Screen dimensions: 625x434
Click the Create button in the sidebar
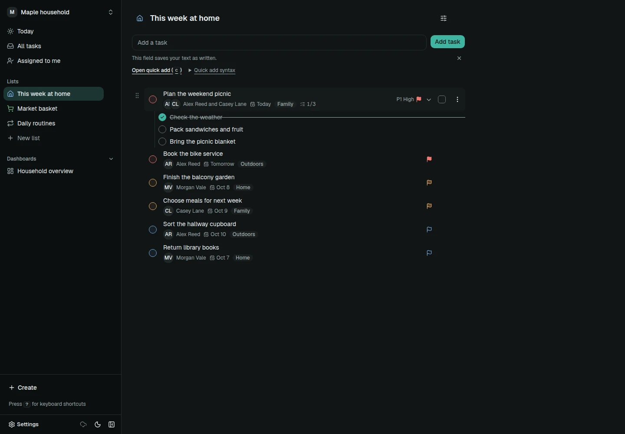click(x=23, y=388)
